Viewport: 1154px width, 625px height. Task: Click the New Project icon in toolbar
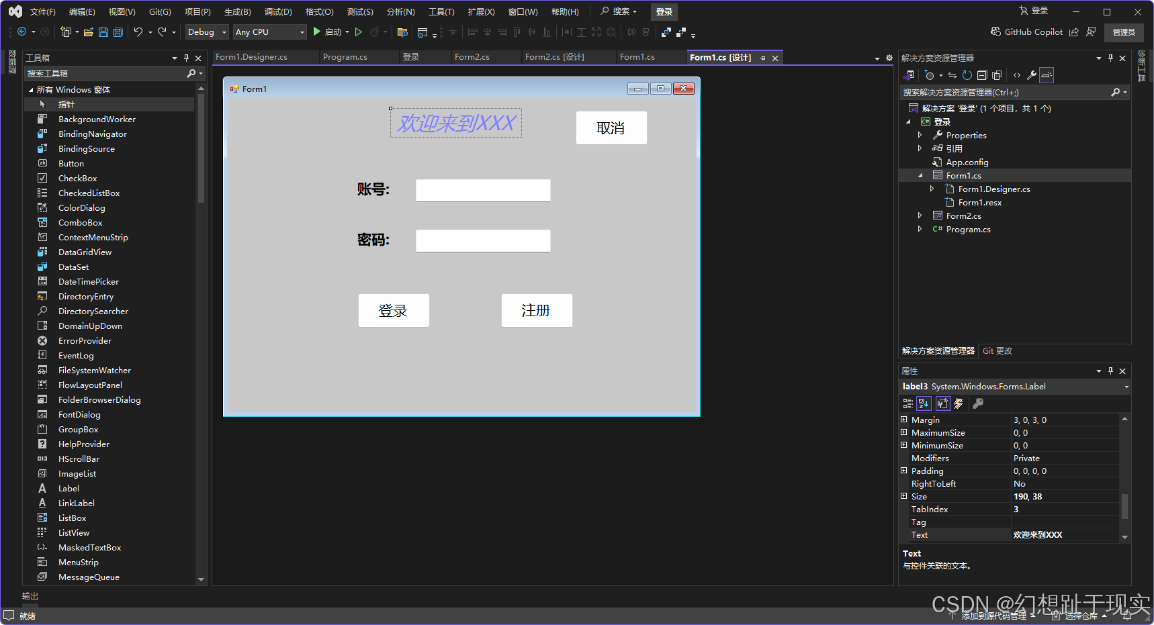[66, 32]
